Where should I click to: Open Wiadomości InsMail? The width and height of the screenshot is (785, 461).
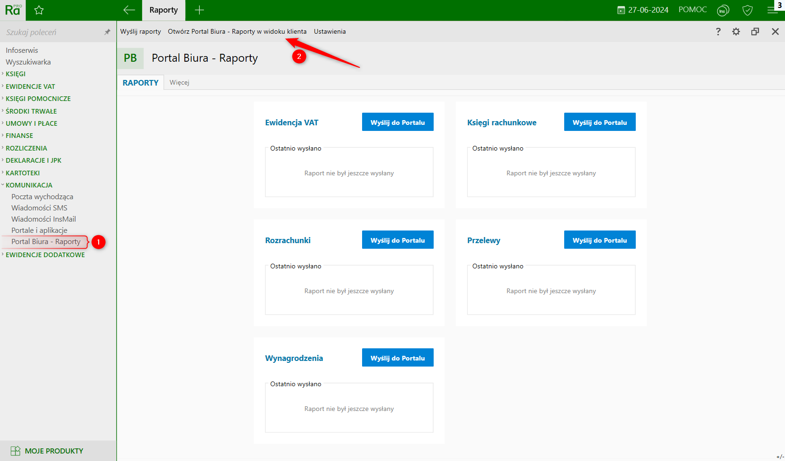(44, 219)
